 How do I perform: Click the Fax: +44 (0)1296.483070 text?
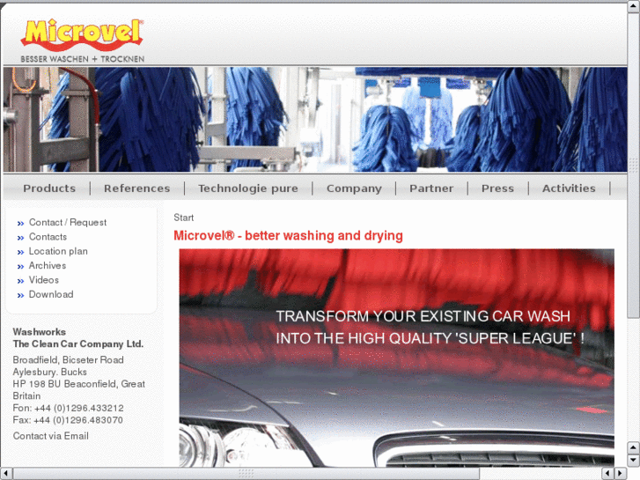(68, 420)
